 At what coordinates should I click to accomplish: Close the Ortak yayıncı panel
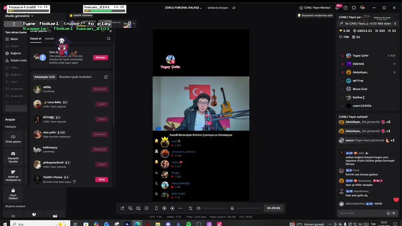(x=110, y=31)
